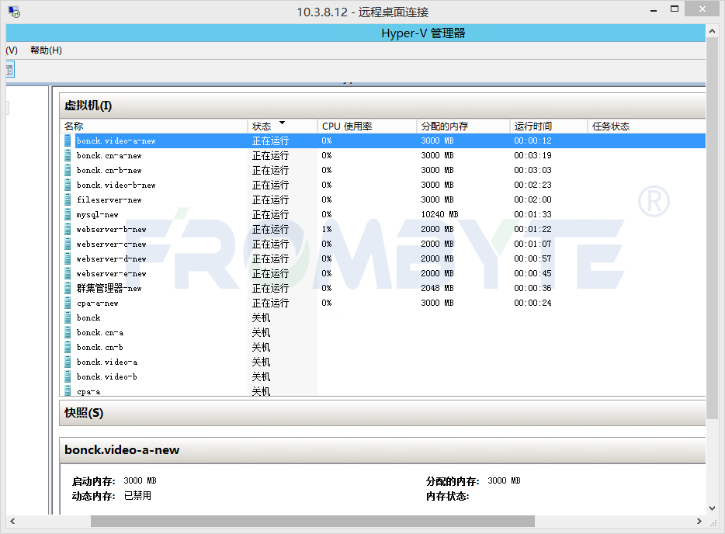
Task: Click the VM icon beside webserver-c-new
Action: (x=68, y=244)
